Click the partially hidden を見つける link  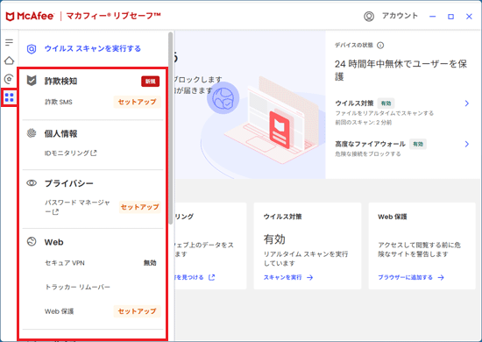pos(195,277)
